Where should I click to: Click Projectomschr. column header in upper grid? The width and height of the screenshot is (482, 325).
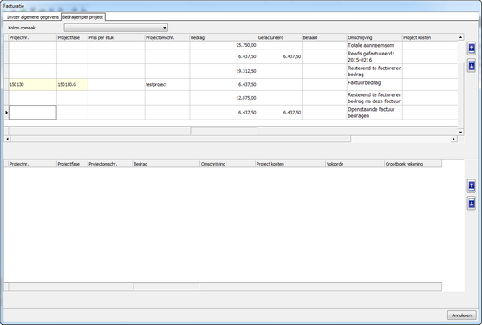click(x=167, y=37)
